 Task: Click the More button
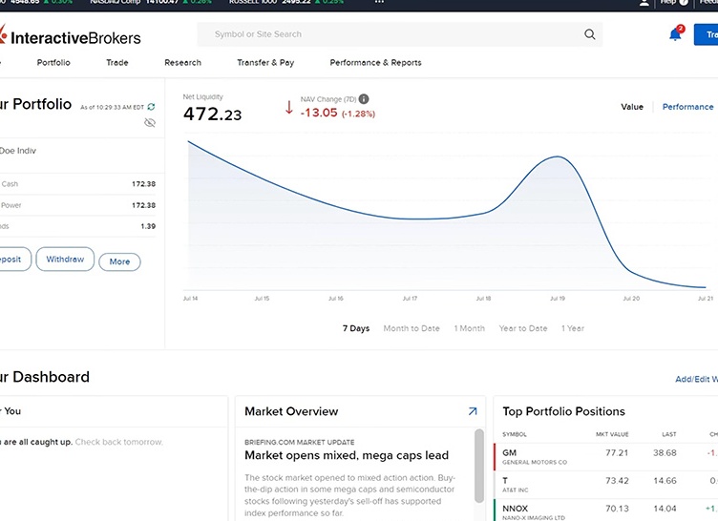coord(119,261)
